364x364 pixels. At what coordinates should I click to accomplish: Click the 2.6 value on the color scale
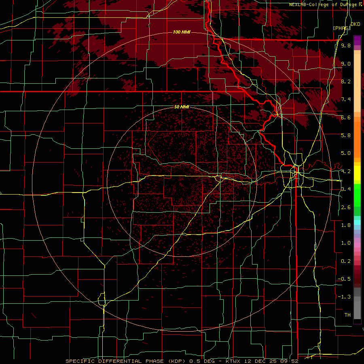[x=346, y=207]
